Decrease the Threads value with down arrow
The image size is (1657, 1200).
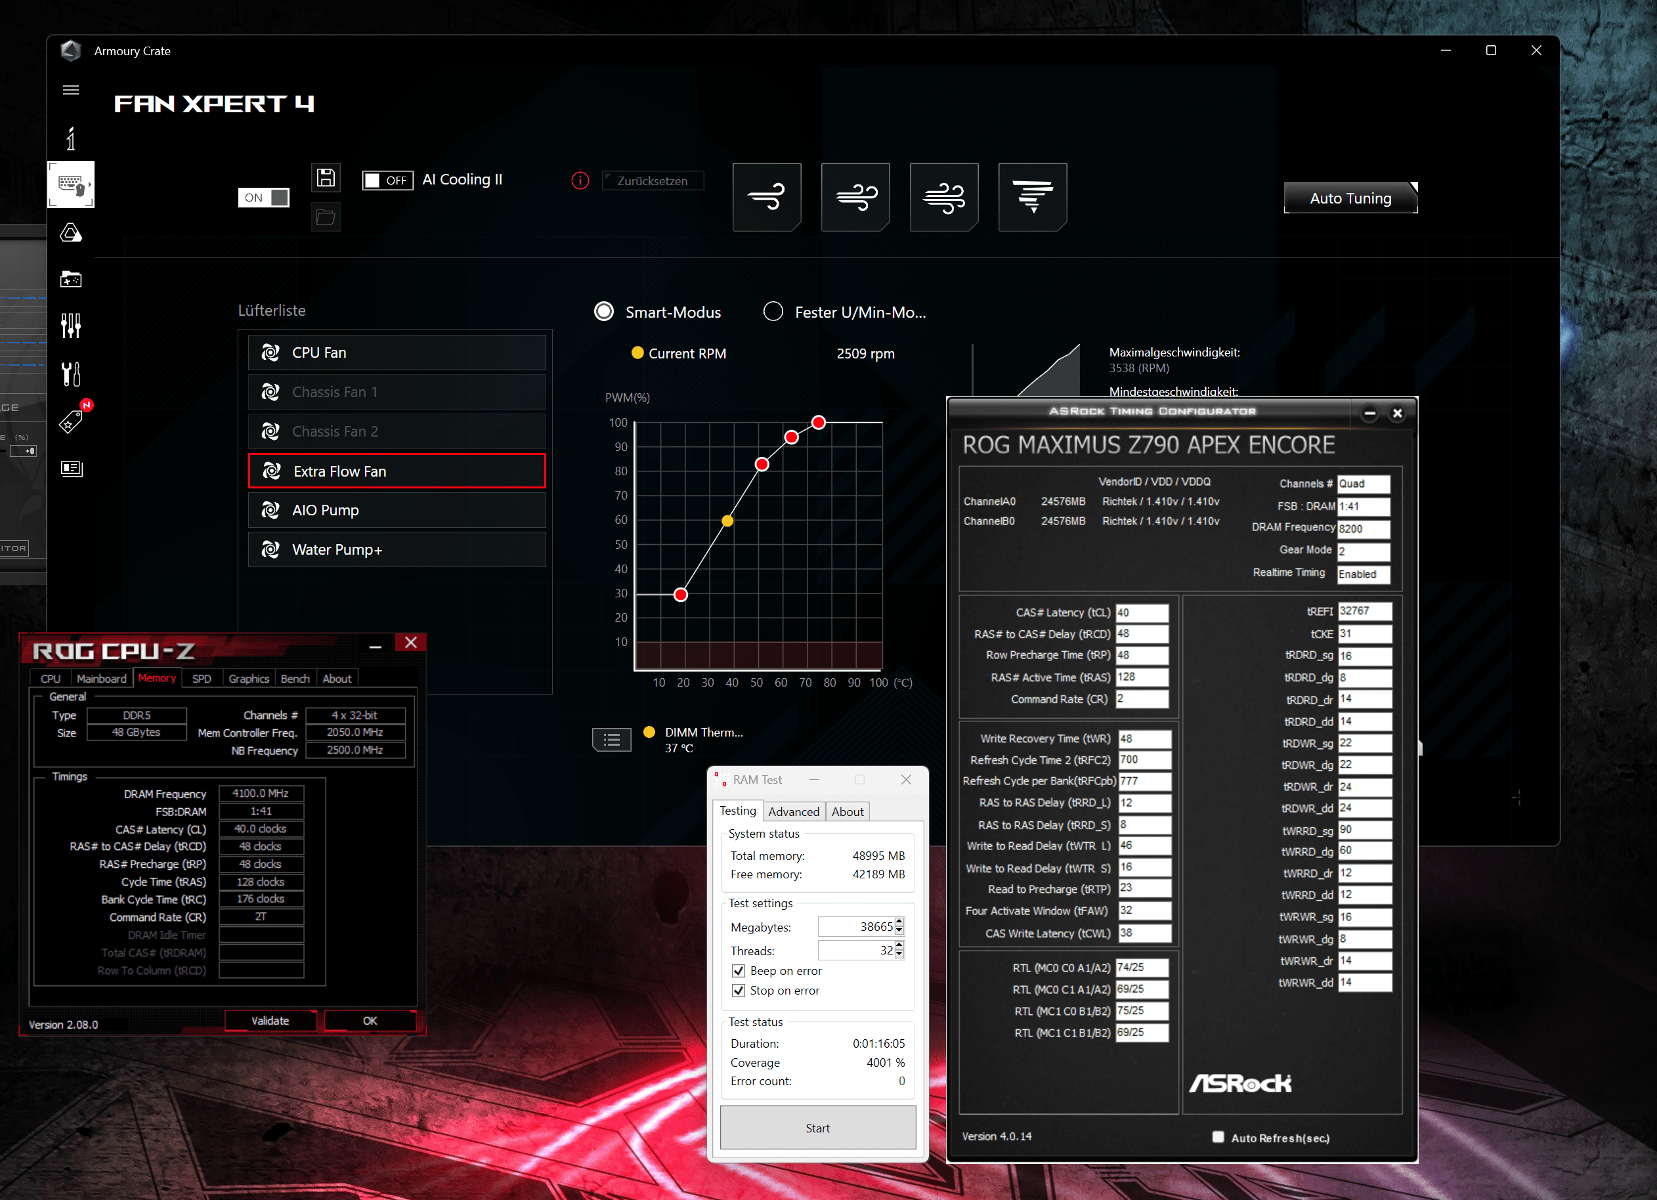click(899, 955)
